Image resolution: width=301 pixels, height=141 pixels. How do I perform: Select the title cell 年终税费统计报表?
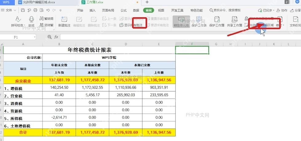pos(89,50)
